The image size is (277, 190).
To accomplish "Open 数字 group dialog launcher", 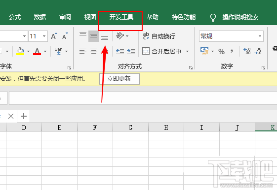I will (x=263, y=67).
